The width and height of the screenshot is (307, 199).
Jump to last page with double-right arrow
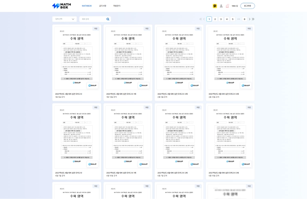(x=253, y=19)
